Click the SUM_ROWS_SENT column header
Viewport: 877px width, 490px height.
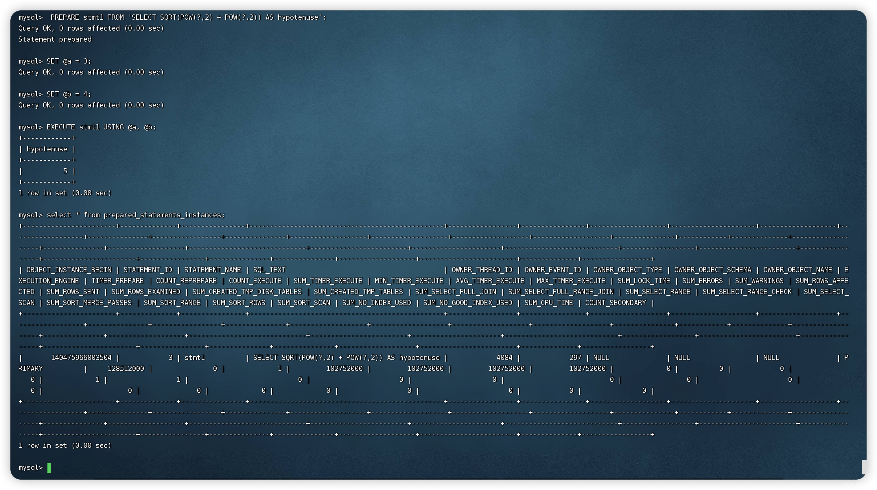[73, 292]
